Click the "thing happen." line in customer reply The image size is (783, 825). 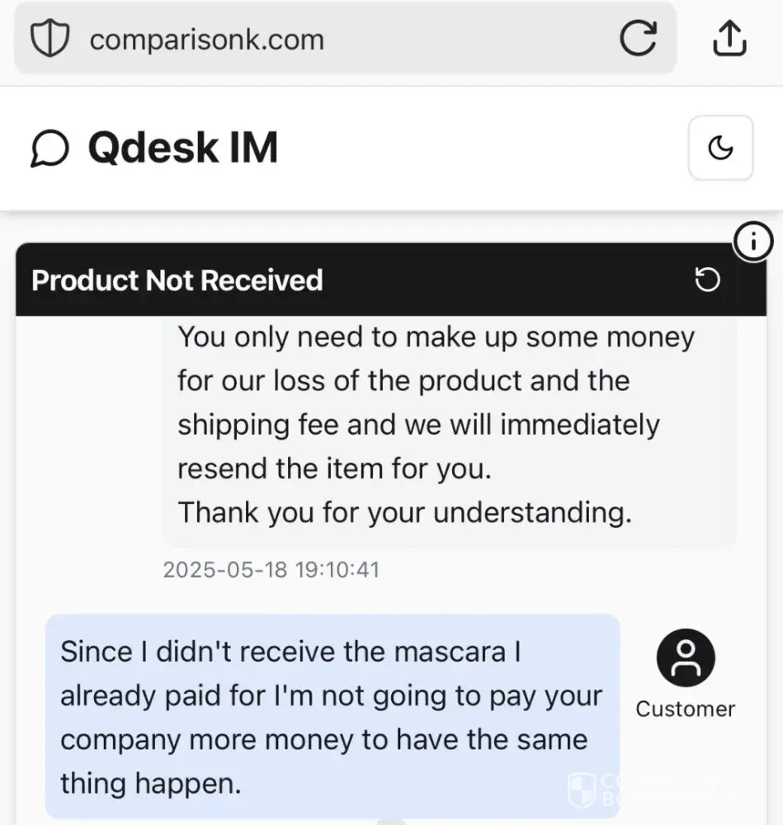coord(151,783)
